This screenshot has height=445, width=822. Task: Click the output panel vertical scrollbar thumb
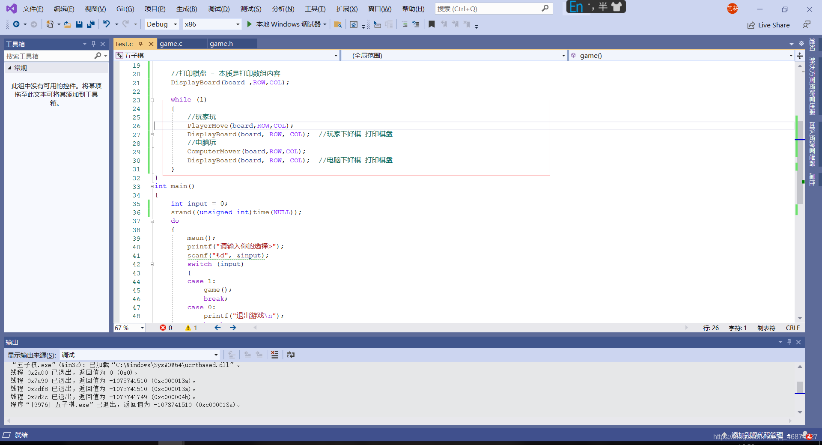coord(800,387)
